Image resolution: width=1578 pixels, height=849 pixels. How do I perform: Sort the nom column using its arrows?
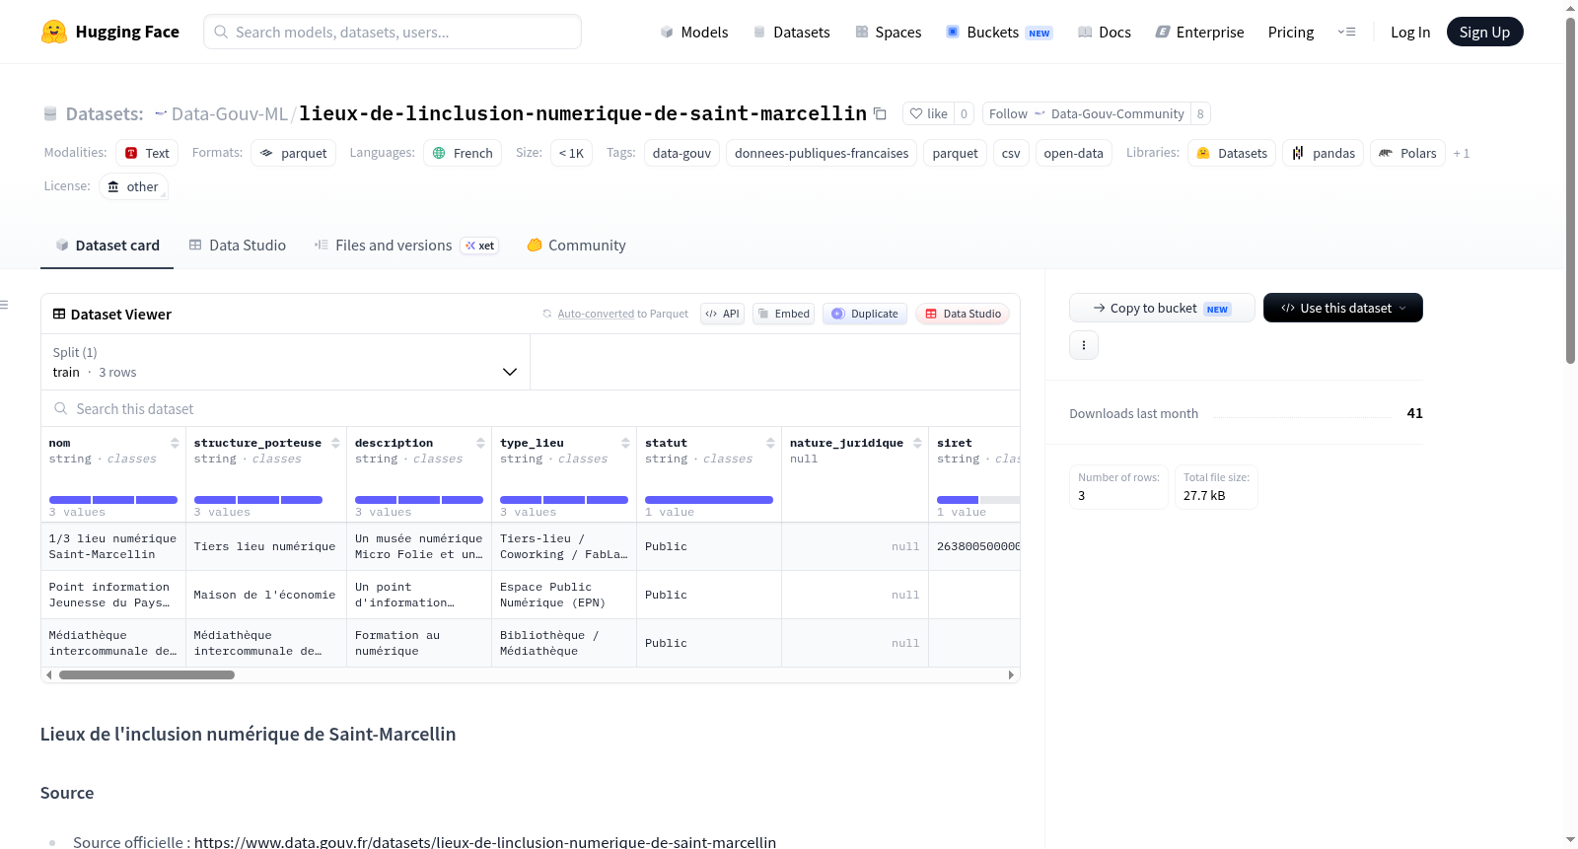175,443
